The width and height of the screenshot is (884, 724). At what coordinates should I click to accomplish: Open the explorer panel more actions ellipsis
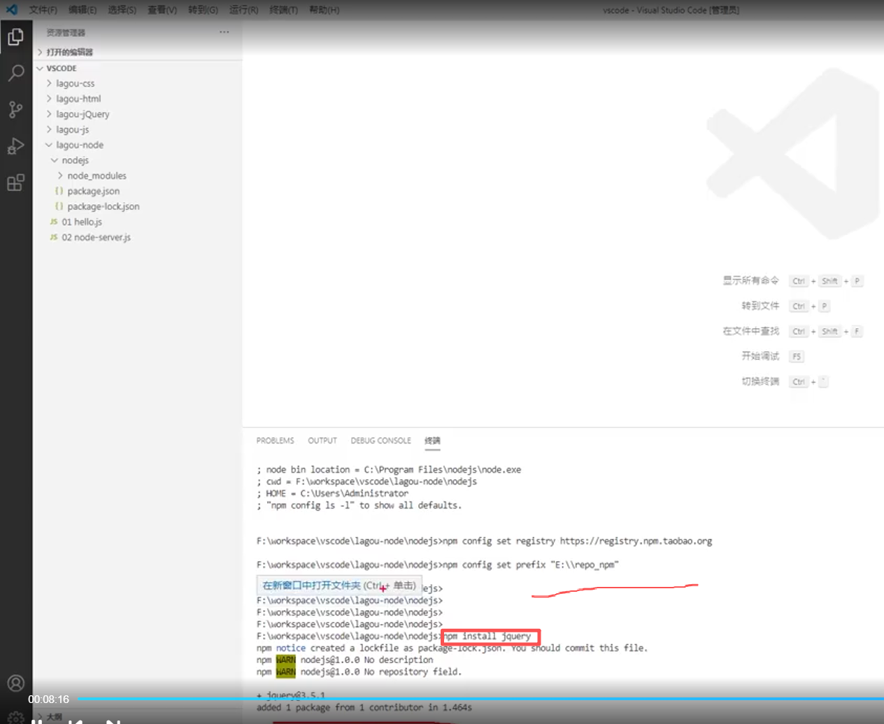coord(224,32)
